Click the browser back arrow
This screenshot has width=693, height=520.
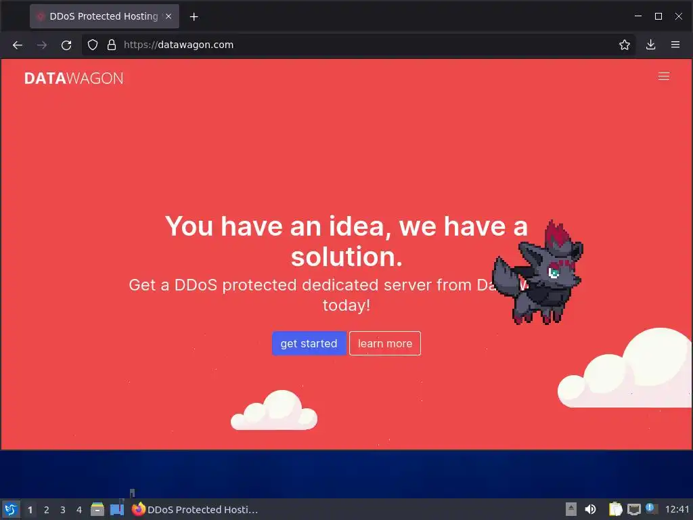pyautogui.click(x=17, y=45)
